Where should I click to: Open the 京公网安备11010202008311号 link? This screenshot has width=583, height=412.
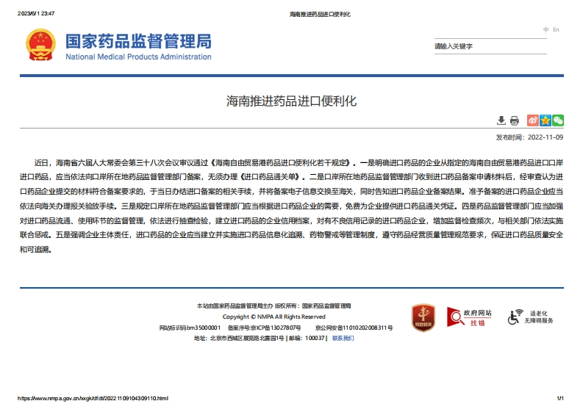pyautogui.click(x=354, y=328)
